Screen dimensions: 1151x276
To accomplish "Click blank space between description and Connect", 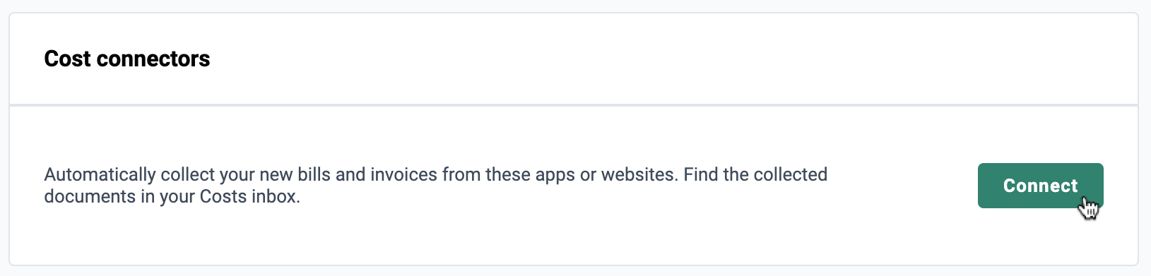I will click(x=903, y=186).
